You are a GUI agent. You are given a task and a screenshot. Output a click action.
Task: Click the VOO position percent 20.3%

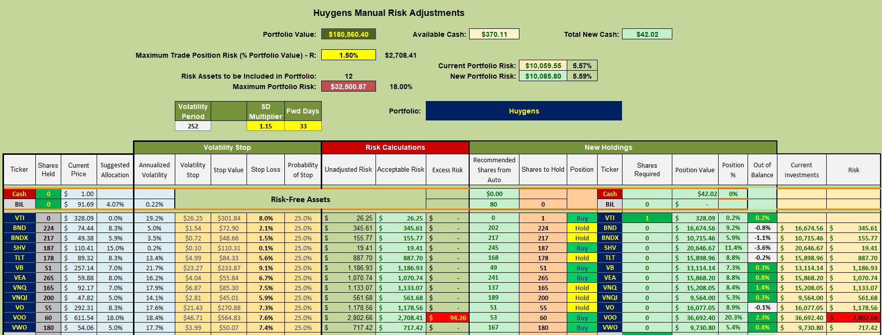coord(733,318)
